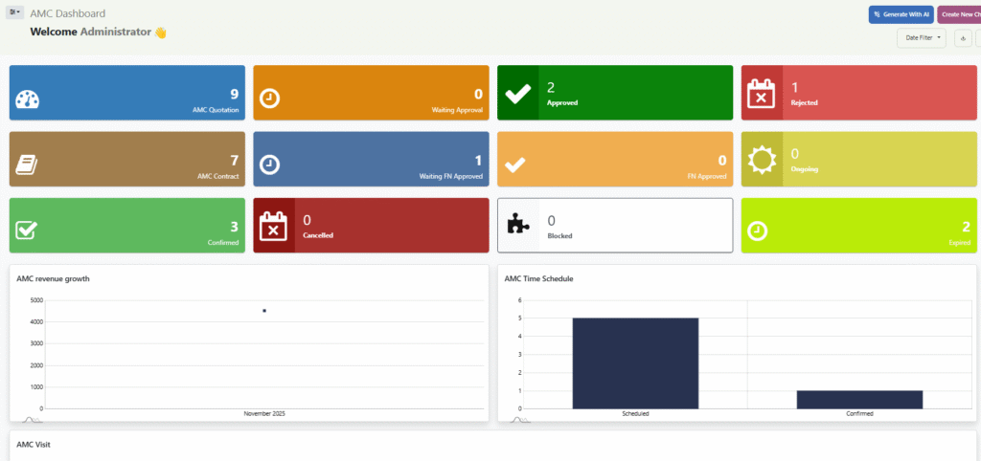
Task: Click the download icon beside Date Filter
Action: coord(963,38)
